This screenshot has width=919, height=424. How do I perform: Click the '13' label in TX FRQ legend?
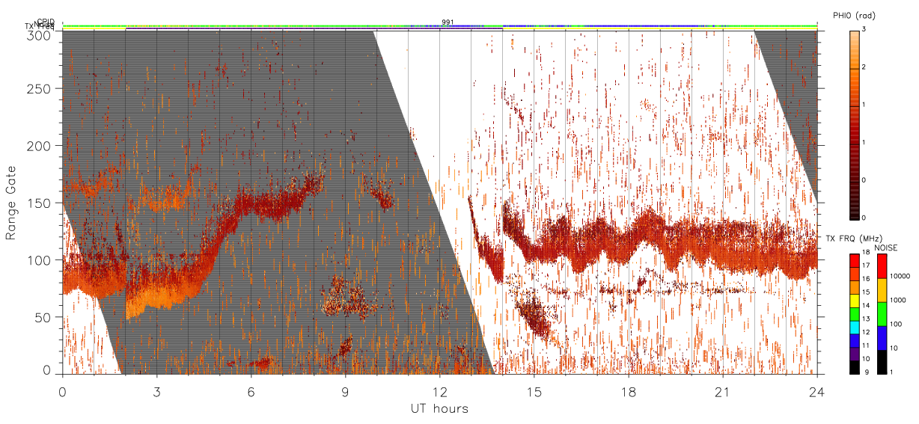coord(866,320)
